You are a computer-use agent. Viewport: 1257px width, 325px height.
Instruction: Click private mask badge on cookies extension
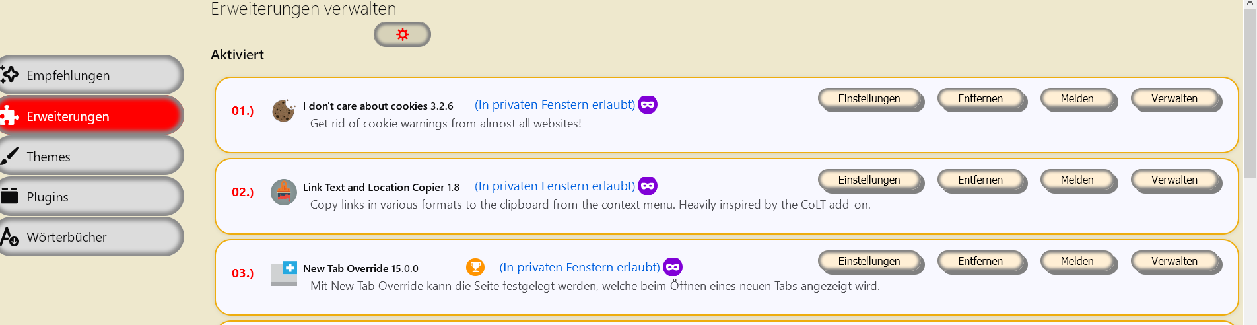[648, 105]
